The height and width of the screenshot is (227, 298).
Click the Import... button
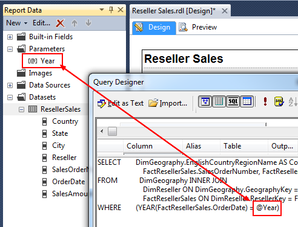168,103
